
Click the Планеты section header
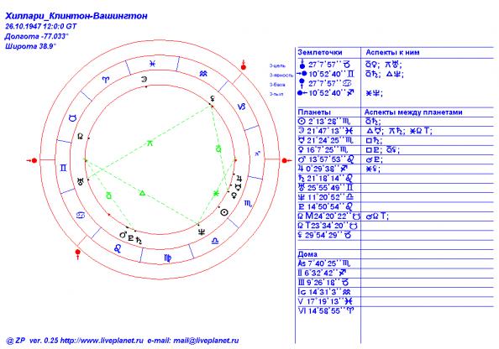tap(314, 112)
